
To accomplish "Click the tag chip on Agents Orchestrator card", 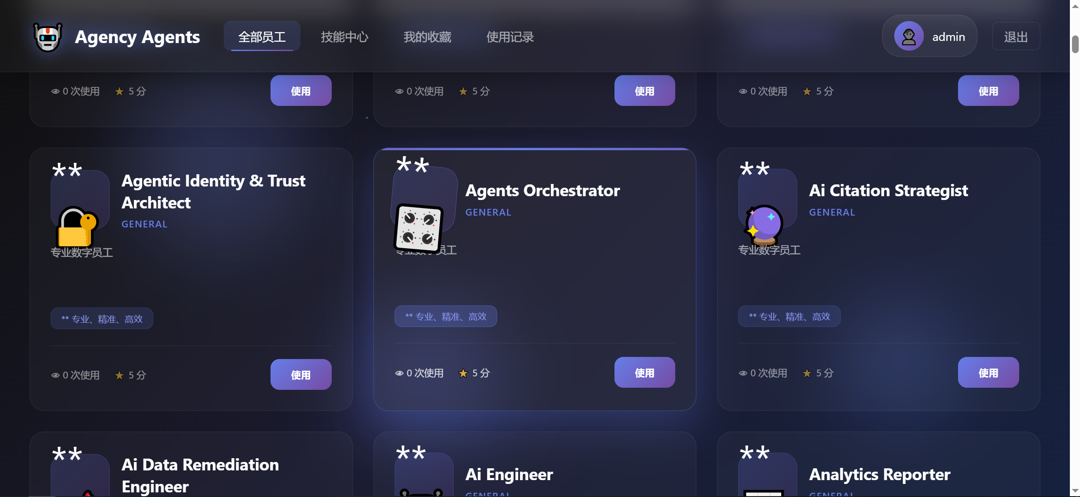I will 446,316.
